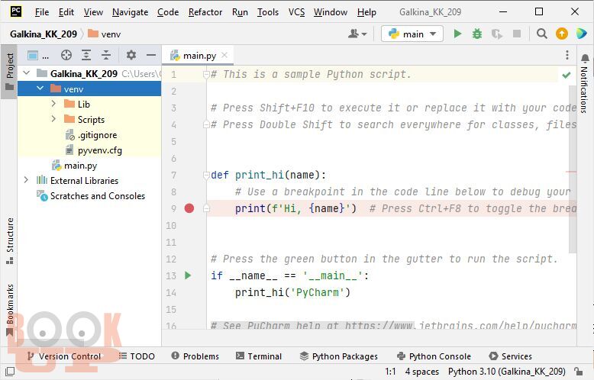Expand the Lib folder
Screen dimensions: 594x380
point(53,103)
